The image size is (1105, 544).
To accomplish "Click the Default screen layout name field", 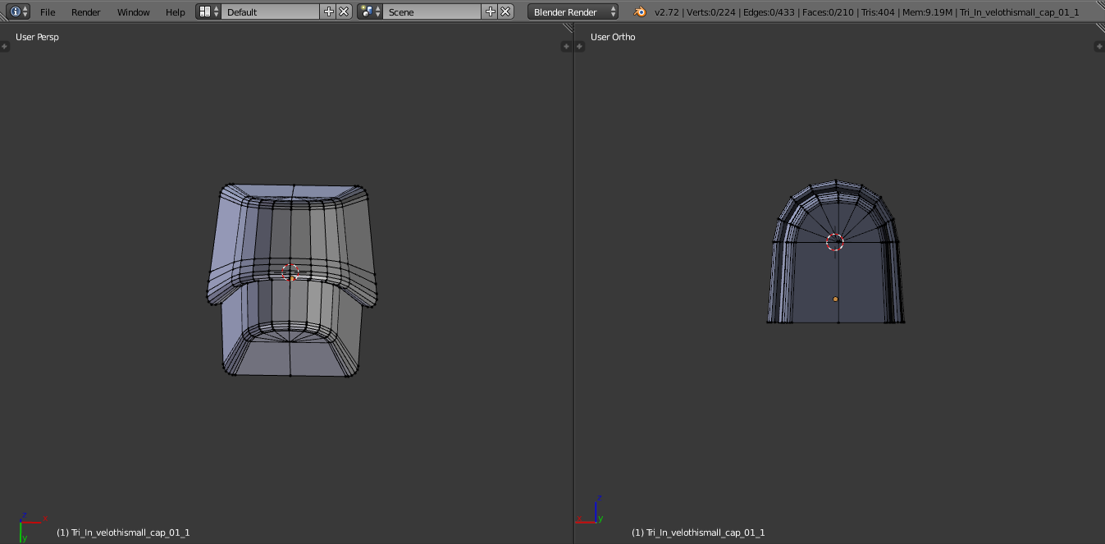I will 271,12.
